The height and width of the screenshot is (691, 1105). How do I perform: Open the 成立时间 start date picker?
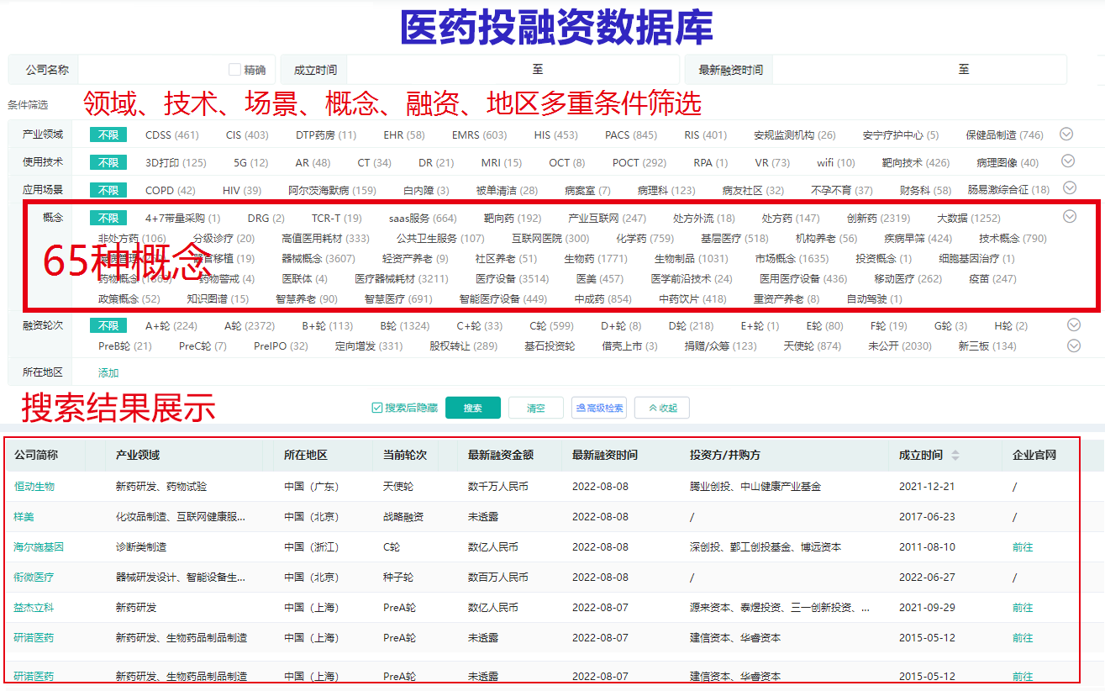click(x=437, y=70)
